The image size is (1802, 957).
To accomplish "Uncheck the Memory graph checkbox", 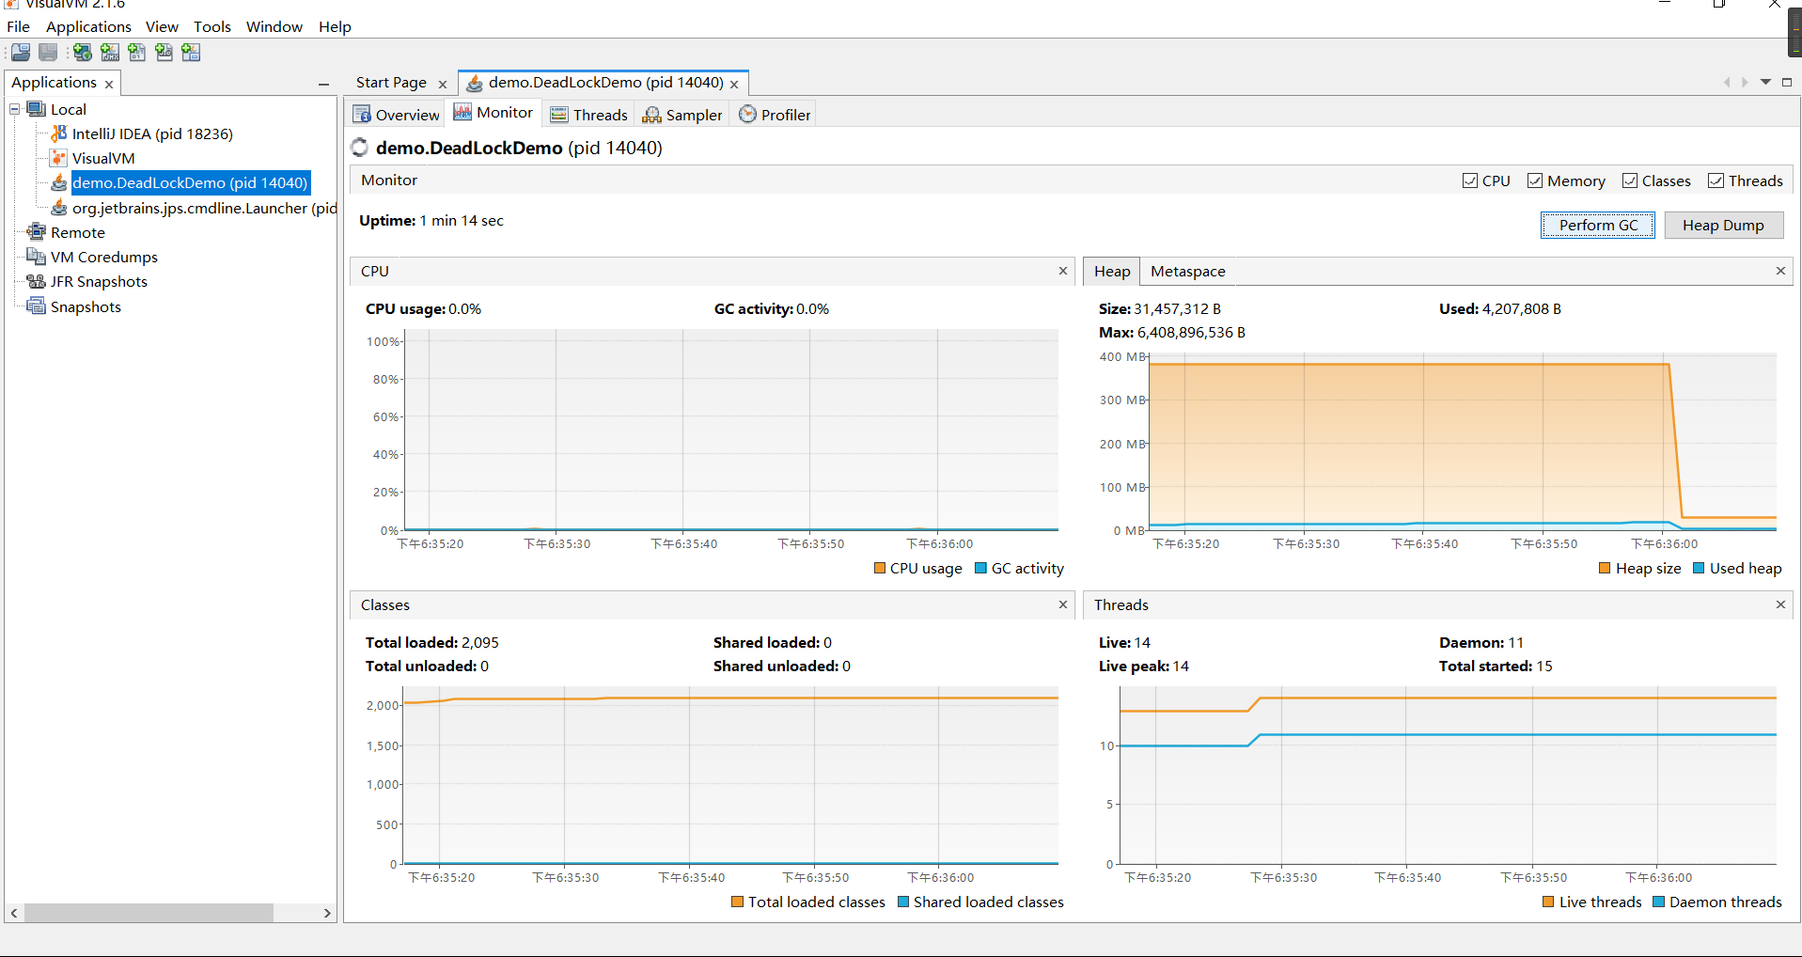I will pyautogui.click(x=1535, y=180).
